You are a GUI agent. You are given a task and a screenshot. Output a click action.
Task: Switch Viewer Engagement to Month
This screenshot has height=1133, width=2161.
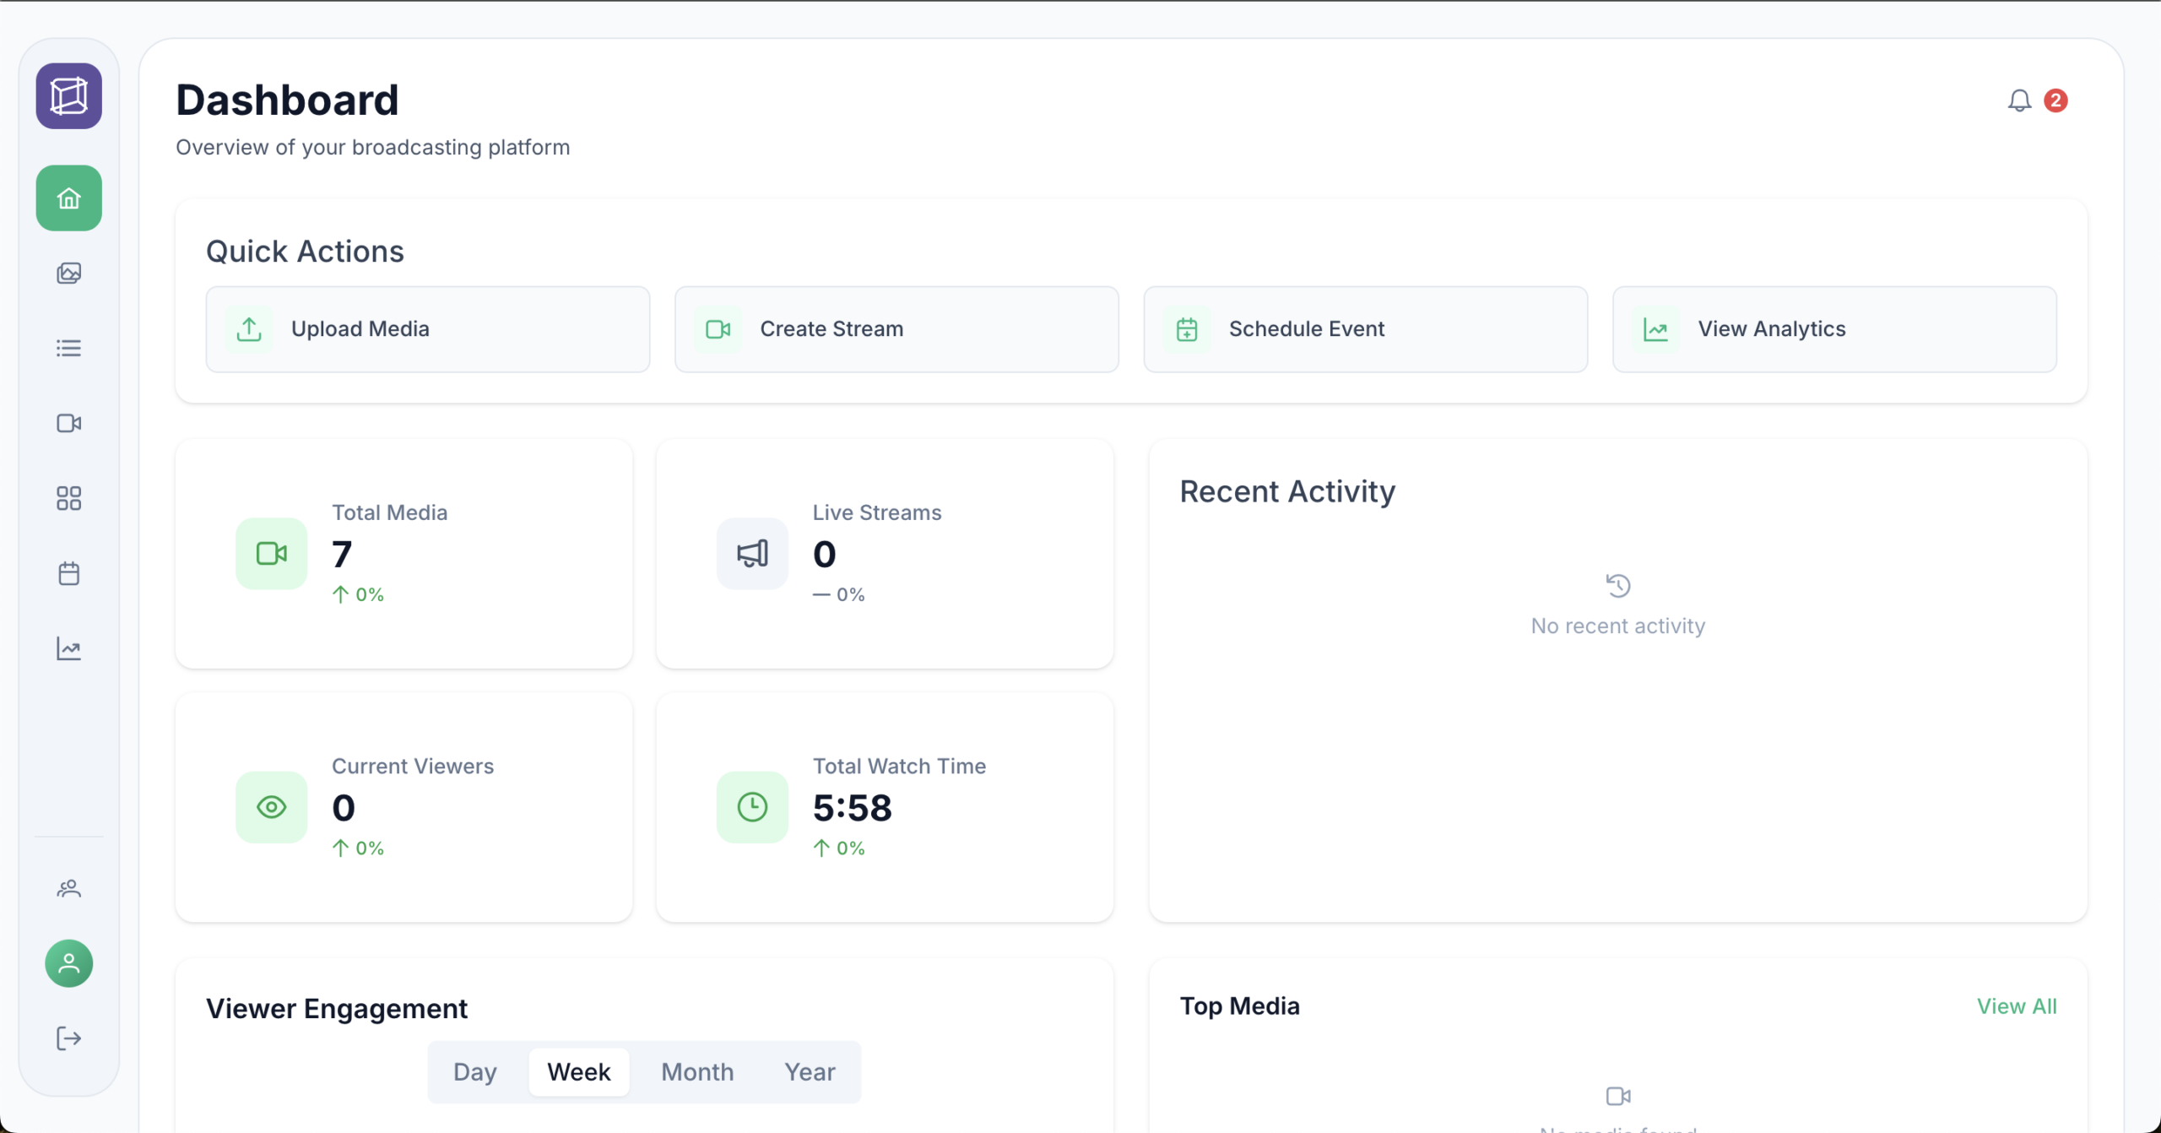coord(697,1072)
